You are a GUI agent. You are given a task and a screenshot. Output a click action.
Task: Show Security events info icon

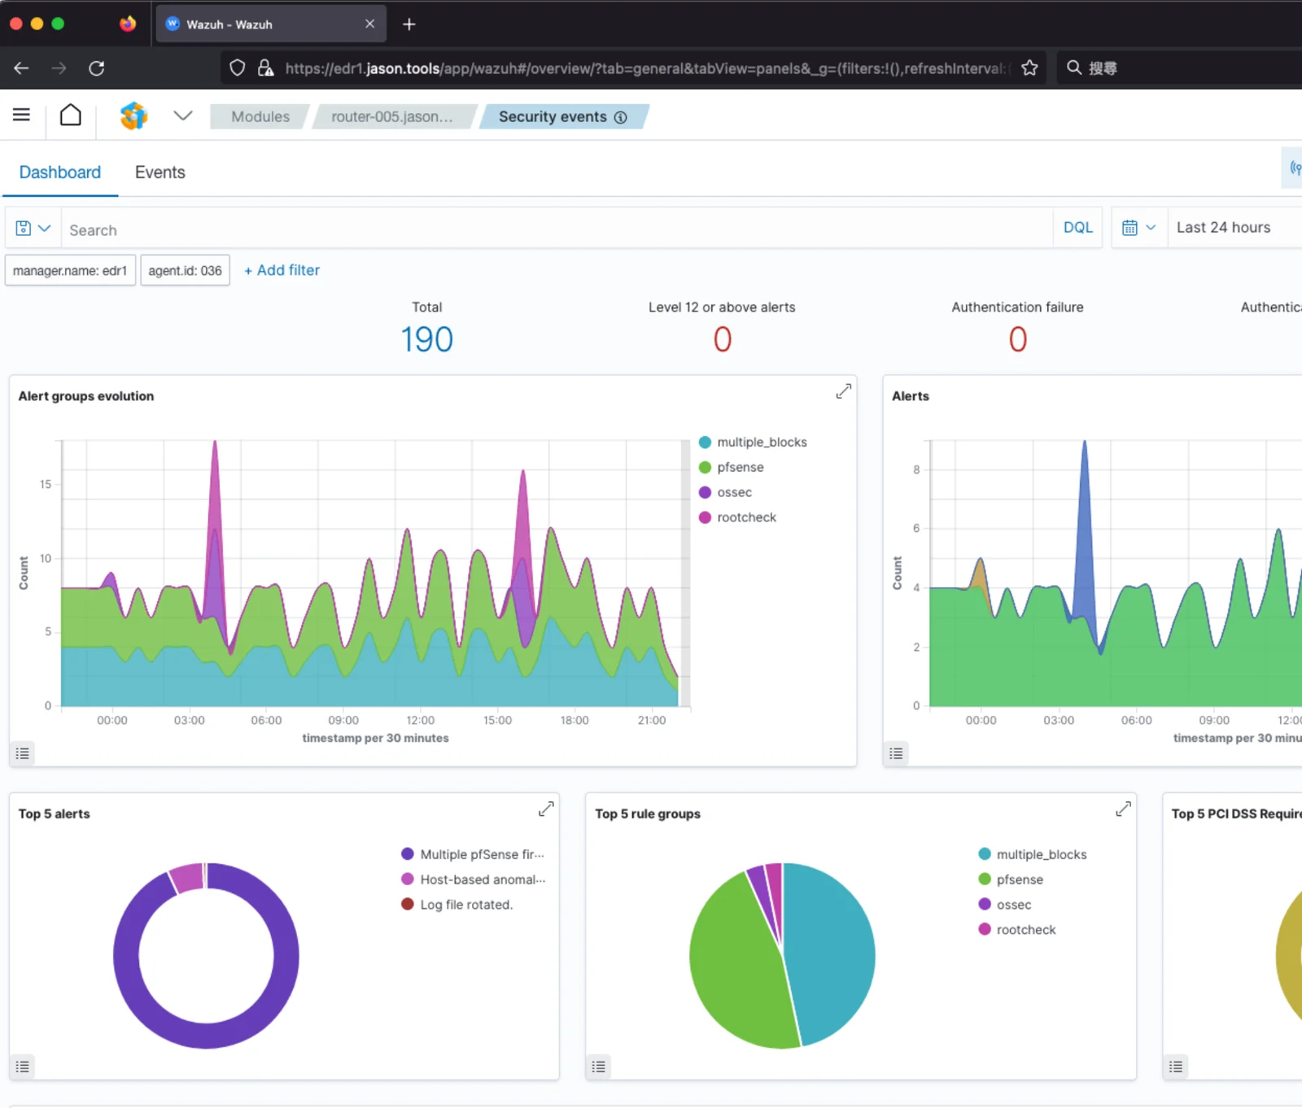621,117
